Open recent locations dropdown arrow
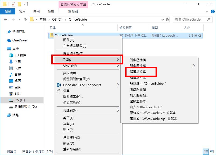The image size is (216, 155). [x=20, y=20]
